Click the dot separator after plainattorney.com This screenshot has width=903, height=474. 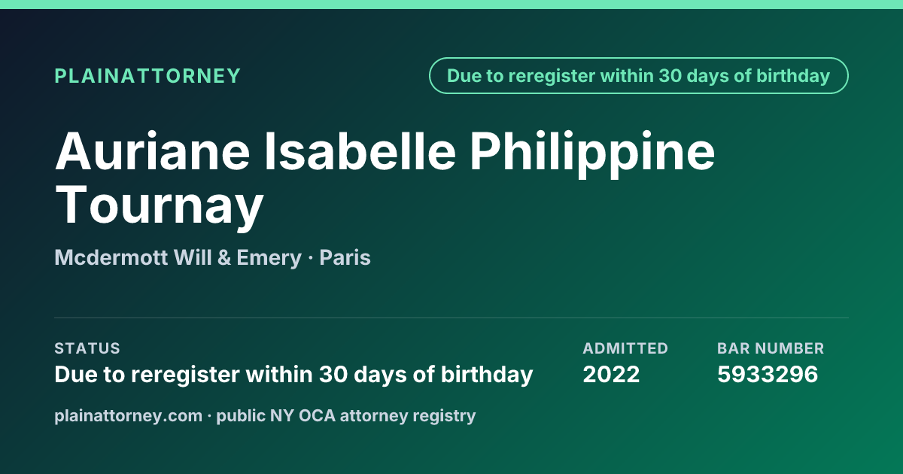coord(209,415)
